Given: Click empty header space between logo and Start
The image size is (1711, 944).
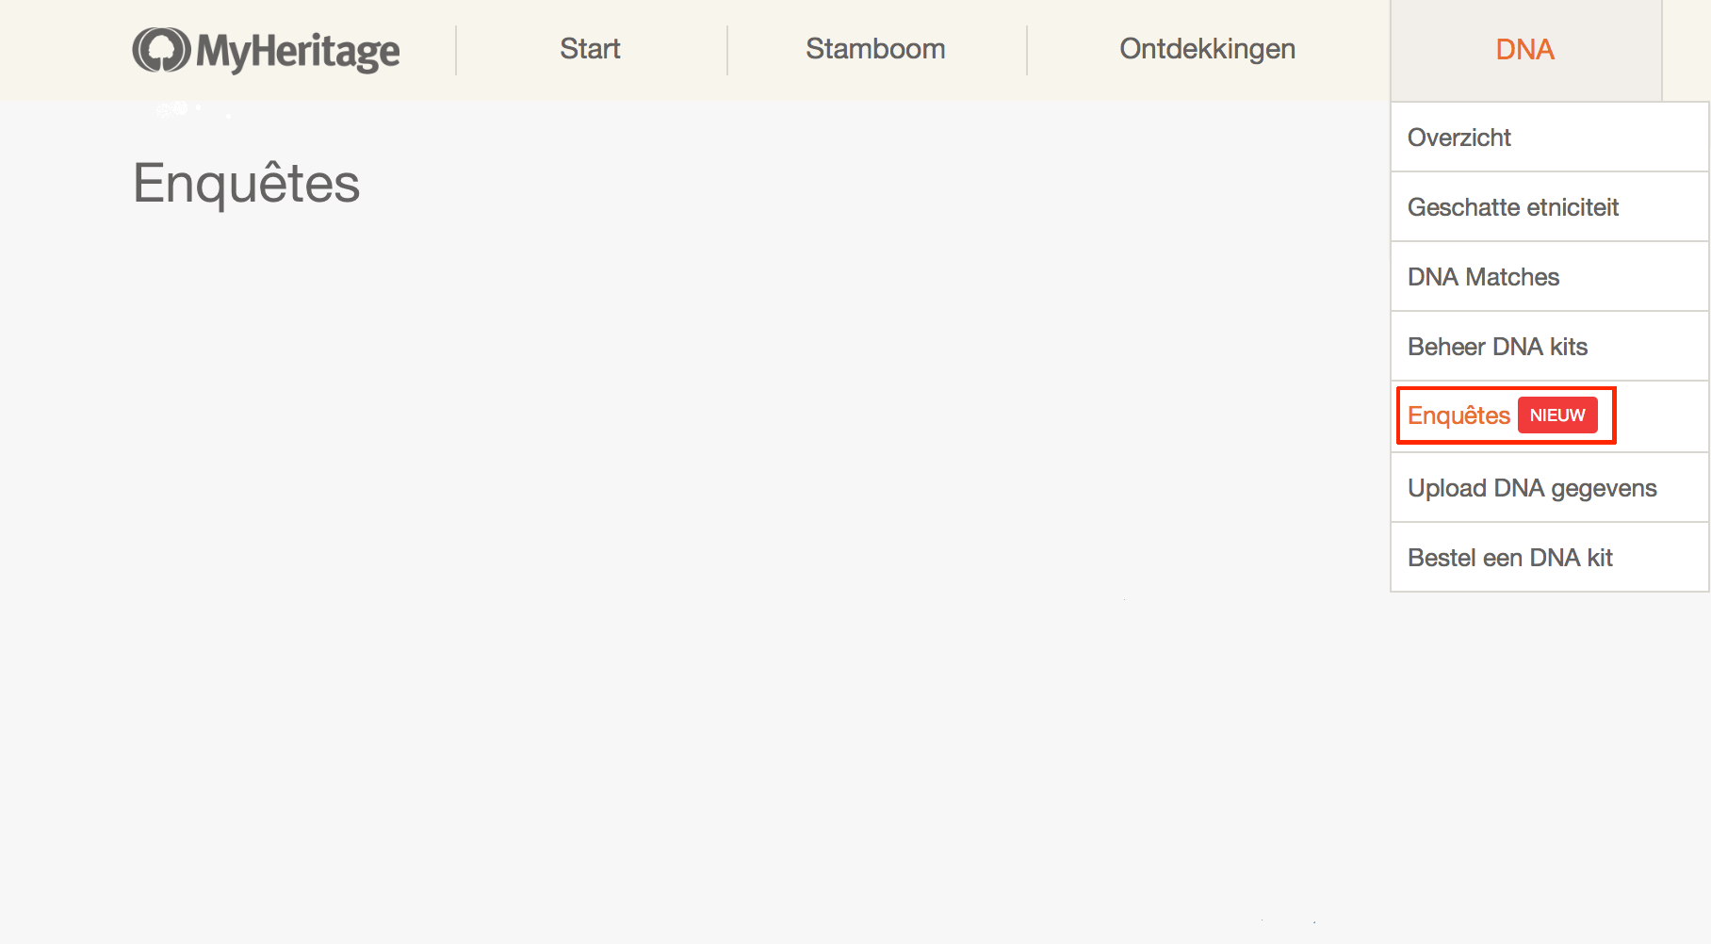Looking at the screenshot, I should 429,50.
